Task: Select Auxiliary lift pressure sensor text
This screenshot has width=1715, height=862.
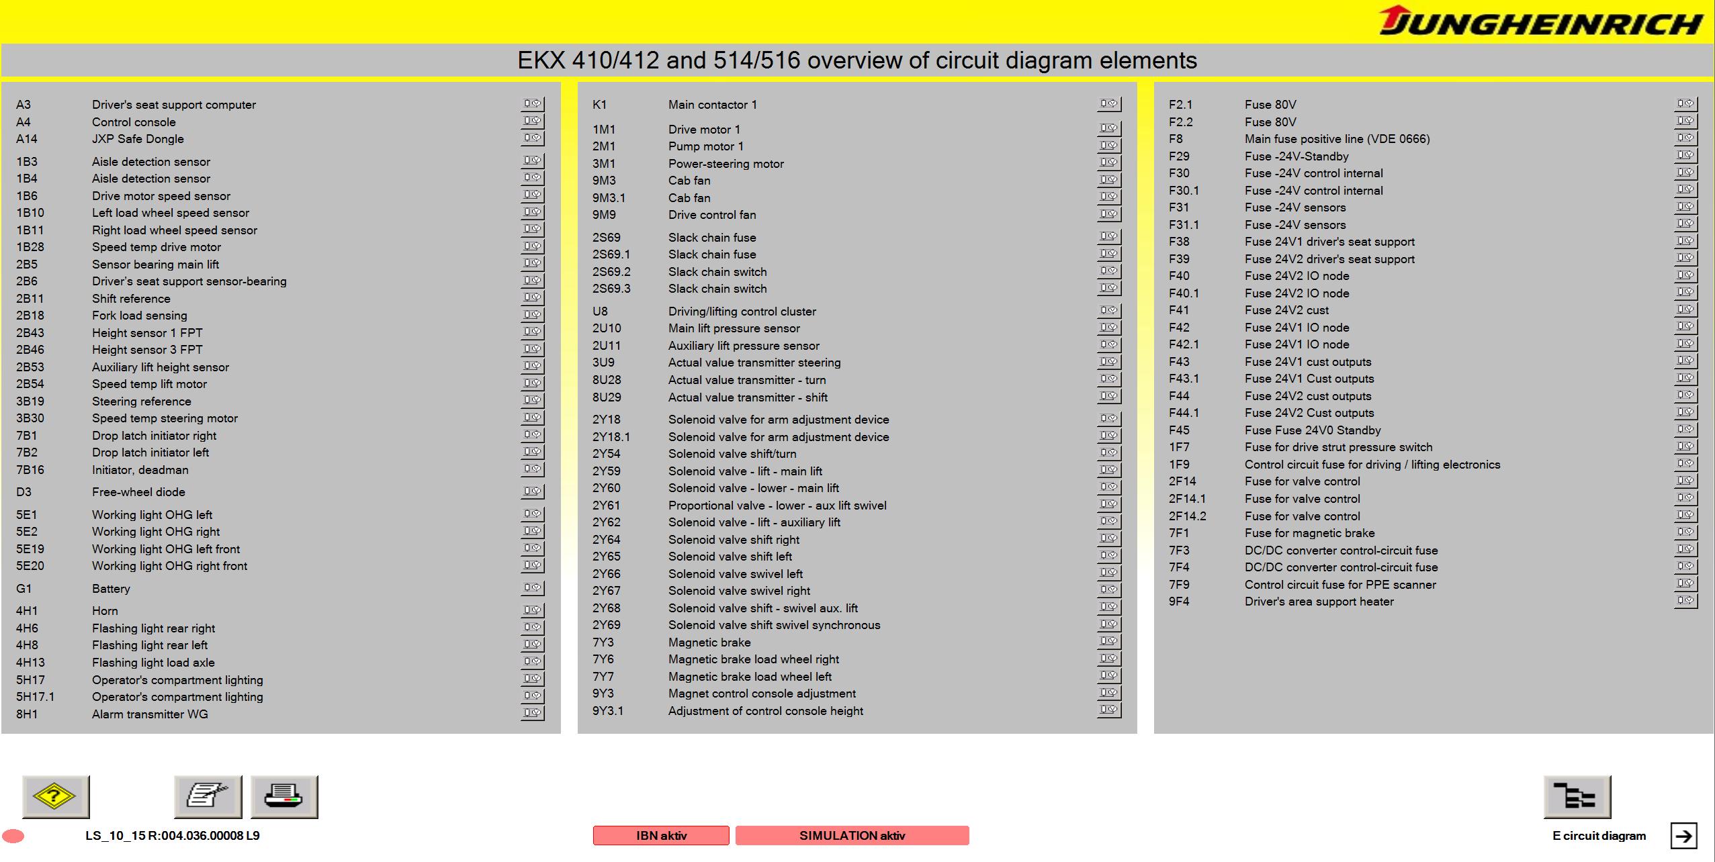Action: click(744, 346)
